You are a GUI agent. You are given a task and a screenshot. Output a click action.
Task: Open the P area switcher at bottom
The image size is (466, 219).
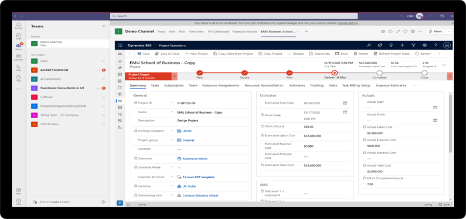(x=119, y=203)
